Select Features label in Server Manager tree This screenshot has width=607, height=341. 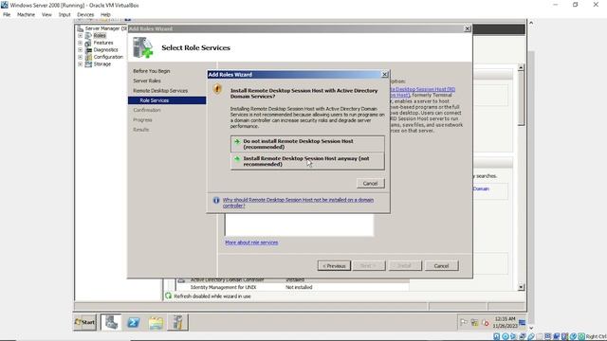coord(103,43)
